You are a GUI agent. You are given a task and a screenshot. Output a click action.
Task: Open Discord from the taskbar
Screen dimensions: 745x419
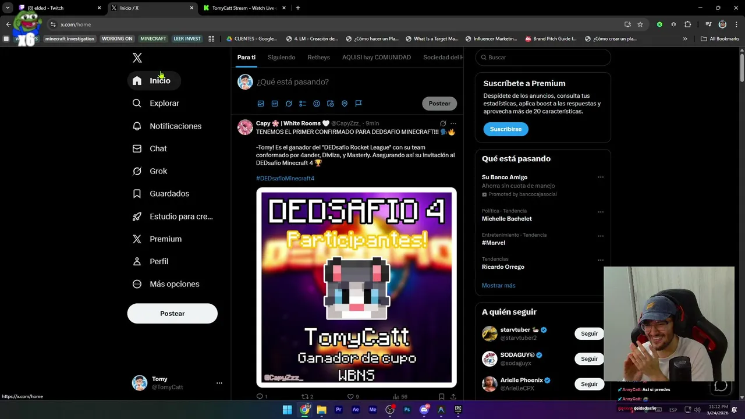(424, 410)
